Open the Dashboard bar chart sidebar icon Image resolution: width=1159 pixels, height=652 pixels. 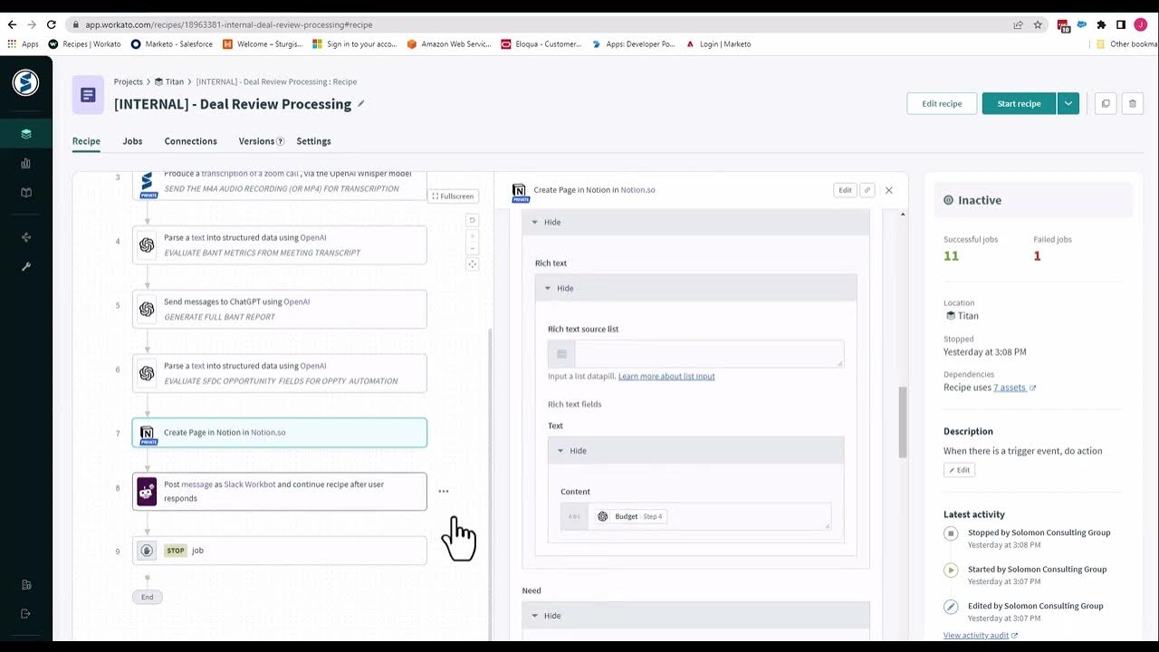[x=26, y=164]
